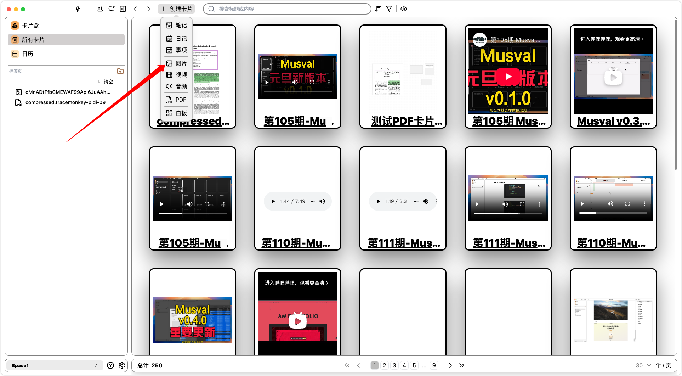682x376 pixels.
Task: Click the search field 搜索标题或内容
Action: (287, 9)
